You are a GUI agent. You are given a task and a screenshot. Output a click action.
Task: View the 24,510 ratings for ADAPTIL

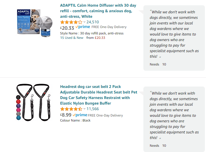point(93,22)
